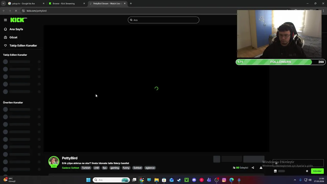Click the report warning triangle icon

point(261,168)
